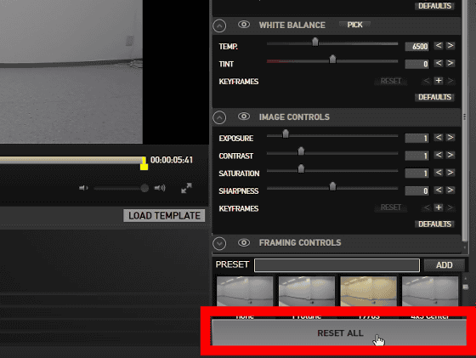Toggle Framing Controls visibility eye
Viewport: 476px width, 358px height.
(244, 242)
